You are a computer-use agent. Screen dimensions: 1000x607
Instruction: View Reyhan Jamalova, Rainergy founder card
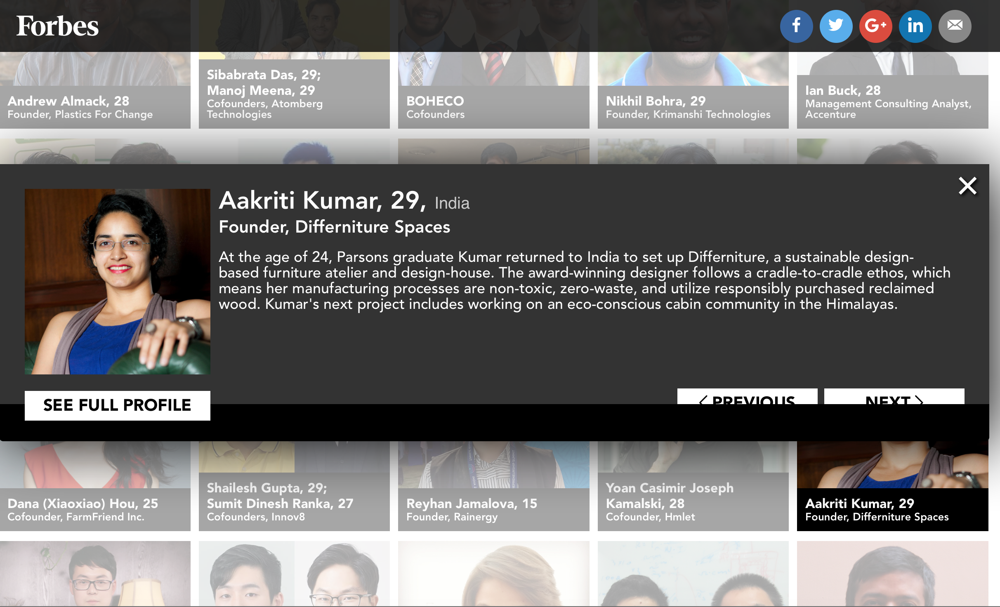pos(493,487)
